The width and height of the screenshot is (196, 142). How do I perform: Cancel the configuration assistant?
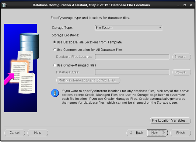(x=15, y=133)
